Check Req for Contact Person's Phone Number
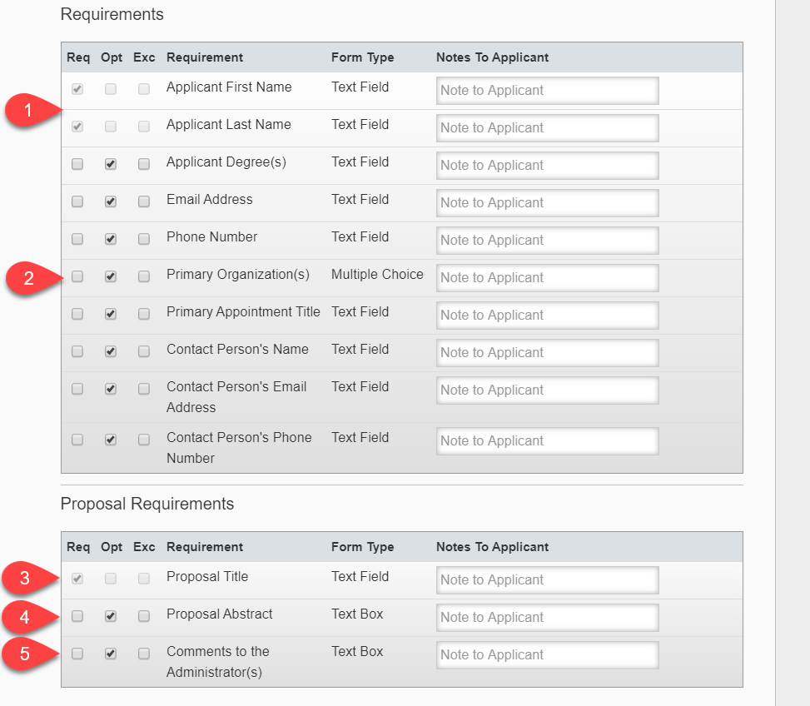Viewport: 810px width, 706px height. 77,440
